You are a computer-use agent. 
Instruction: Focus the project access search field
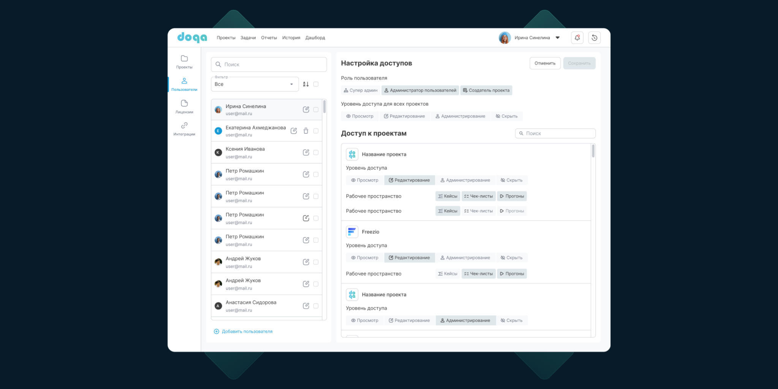point(555,133)
